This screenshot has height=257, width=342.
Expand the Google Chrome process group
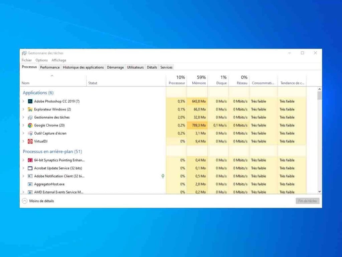(23, 125)
